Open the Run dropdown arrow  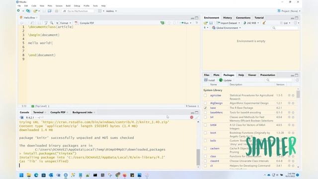tap(191, 23)
